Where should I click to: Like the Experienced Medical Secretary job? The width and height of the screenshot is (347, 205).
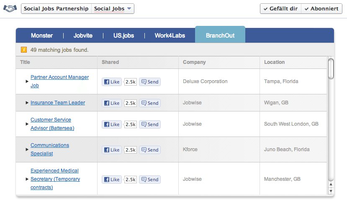point(112,180)
